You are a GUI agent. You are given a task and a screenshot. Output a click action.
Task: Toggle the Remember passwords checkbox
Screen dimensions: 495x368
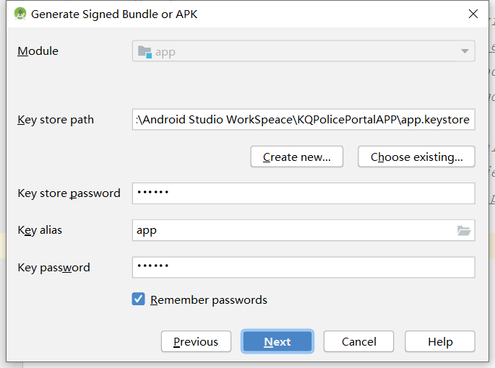tap(139, 299)
